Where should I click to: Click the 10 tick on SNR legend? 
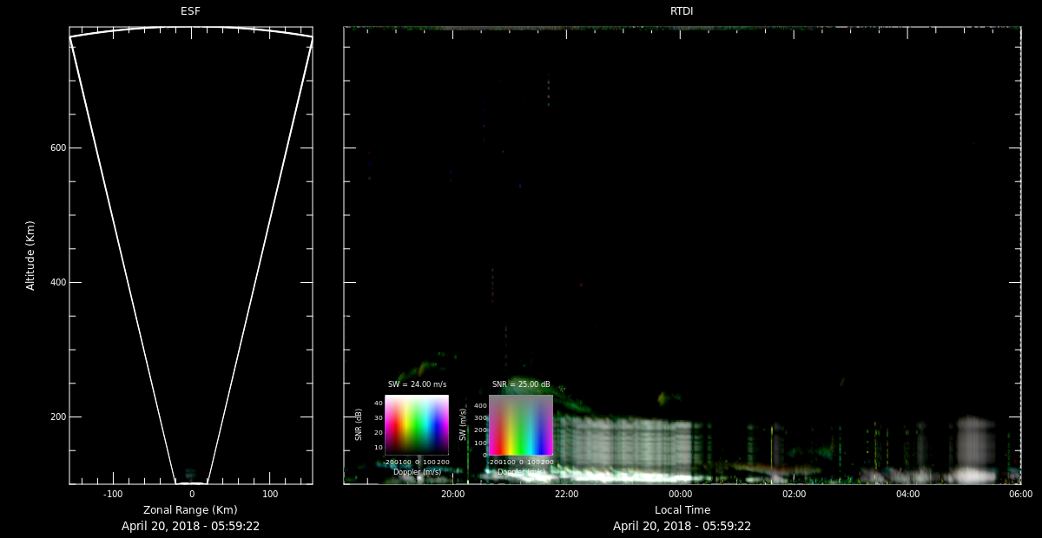379,447
